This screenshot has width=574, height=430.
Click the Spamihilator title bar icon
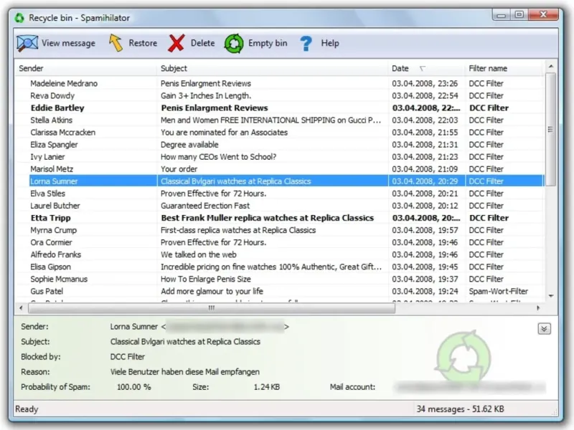coord(19,17)
